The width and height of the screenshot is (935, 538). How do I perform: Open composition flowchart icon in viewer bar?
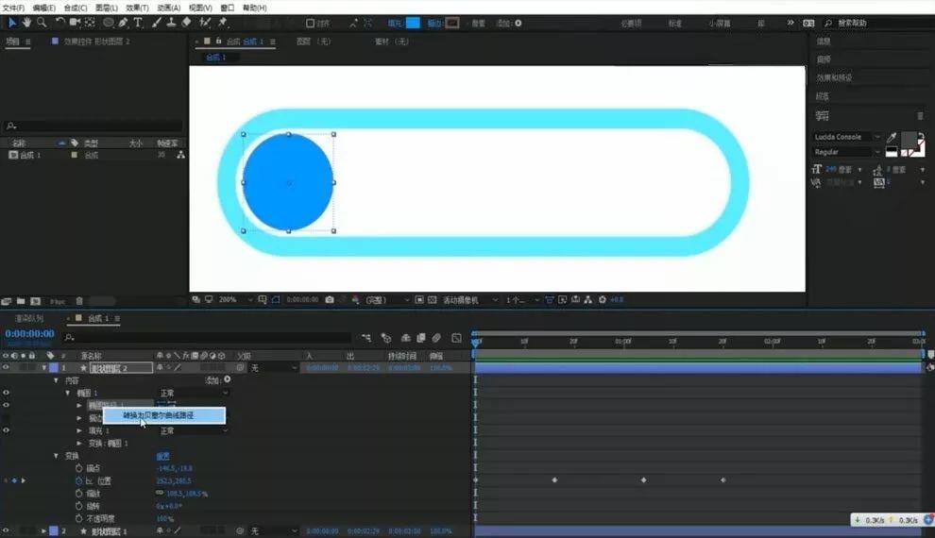(x=588, y=300)
